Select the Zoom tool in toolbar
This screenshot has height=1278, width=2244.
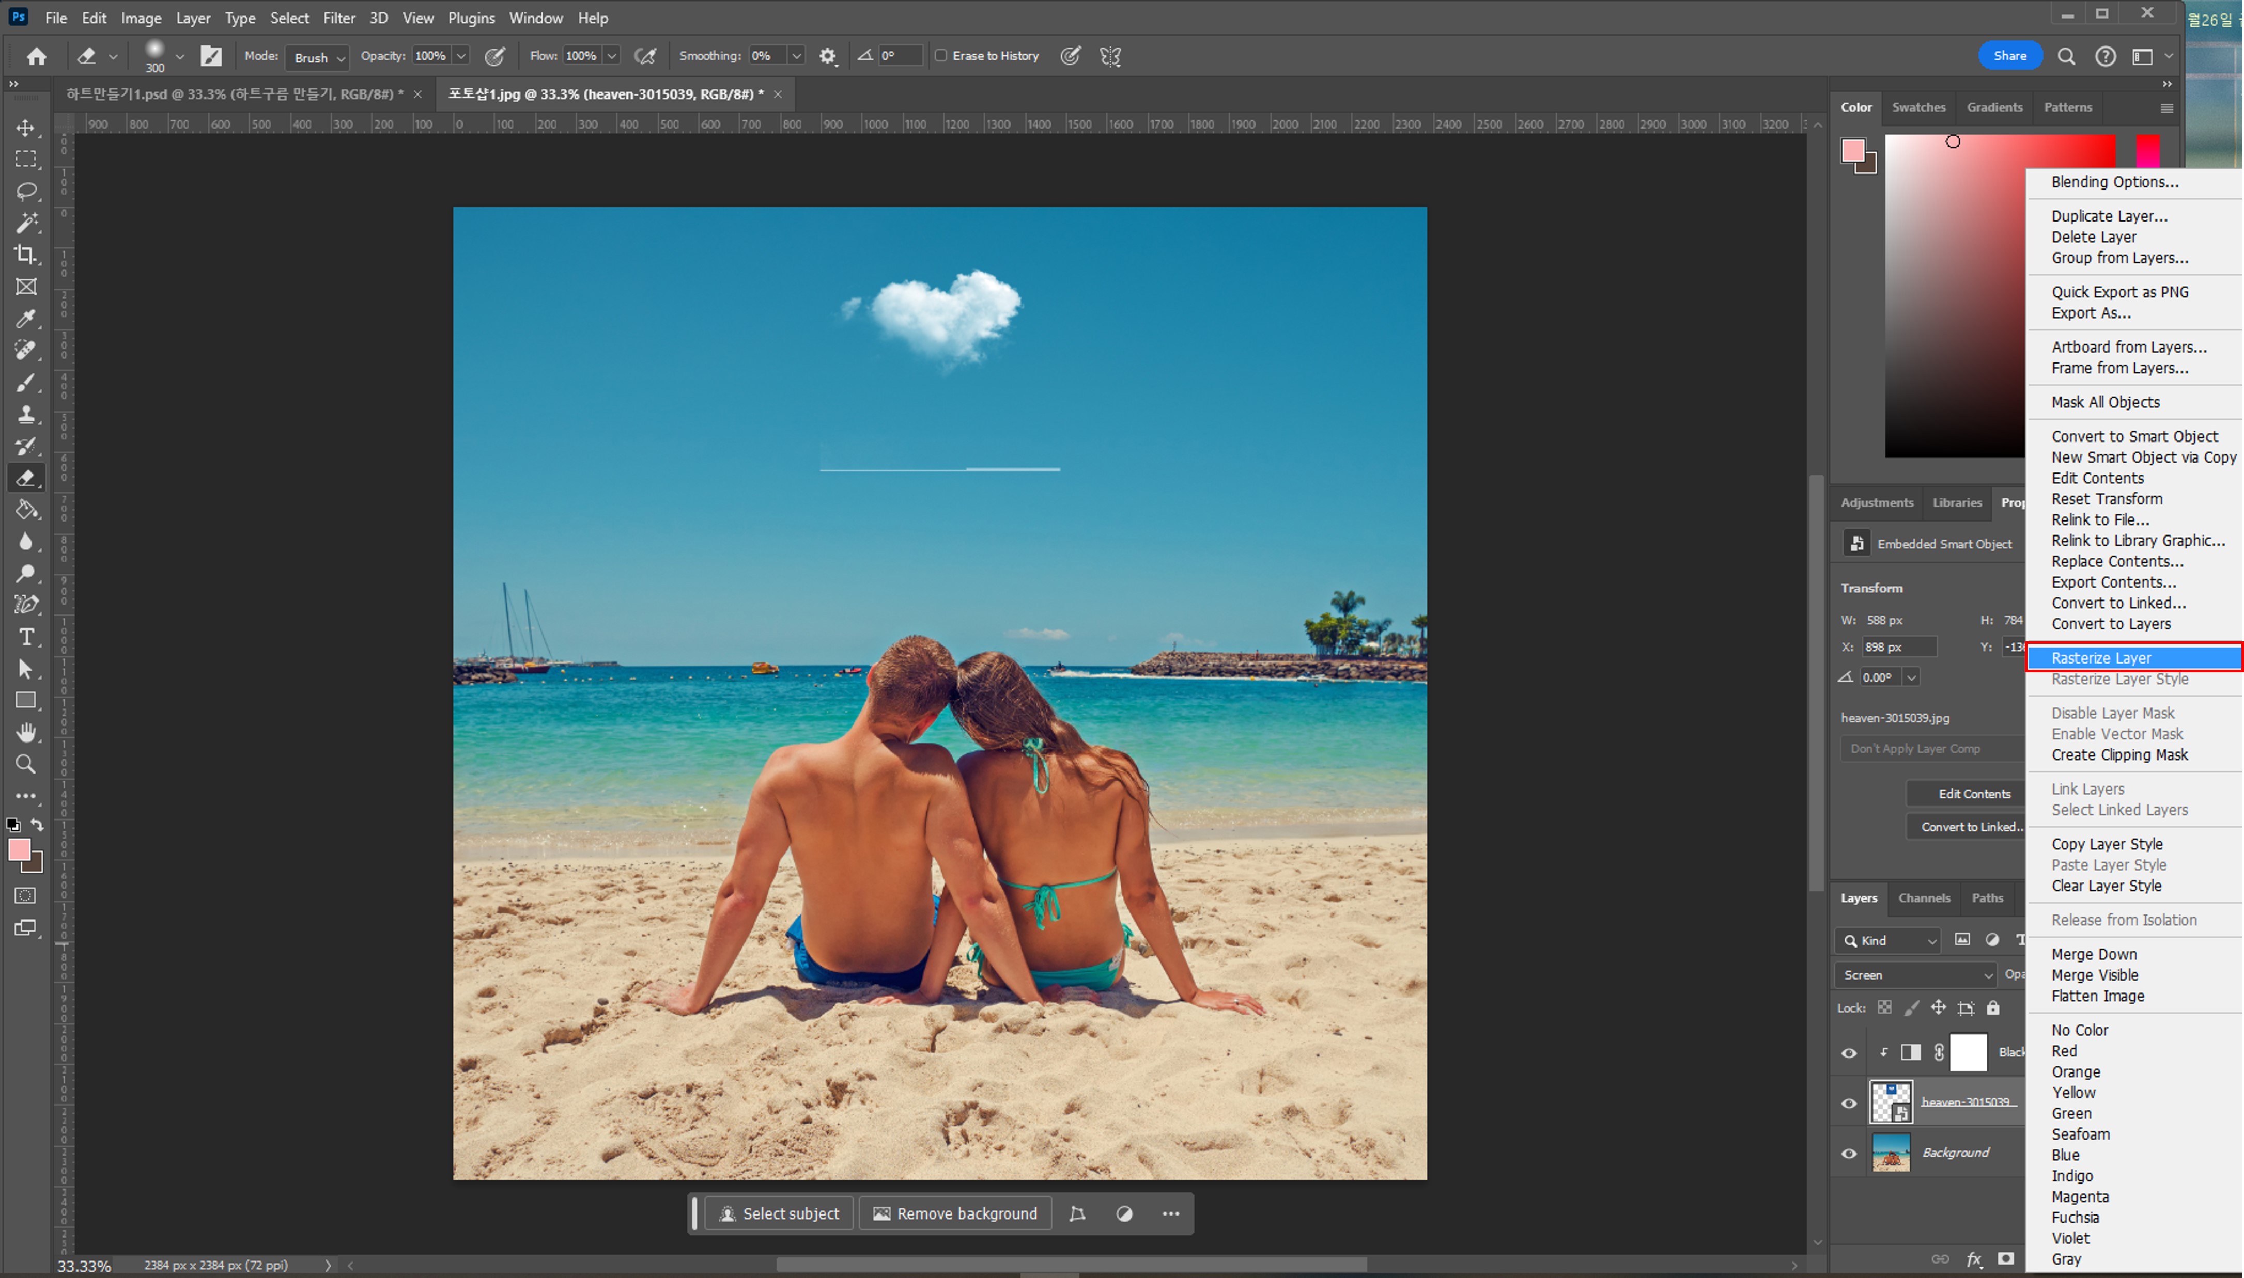(25, 764)
